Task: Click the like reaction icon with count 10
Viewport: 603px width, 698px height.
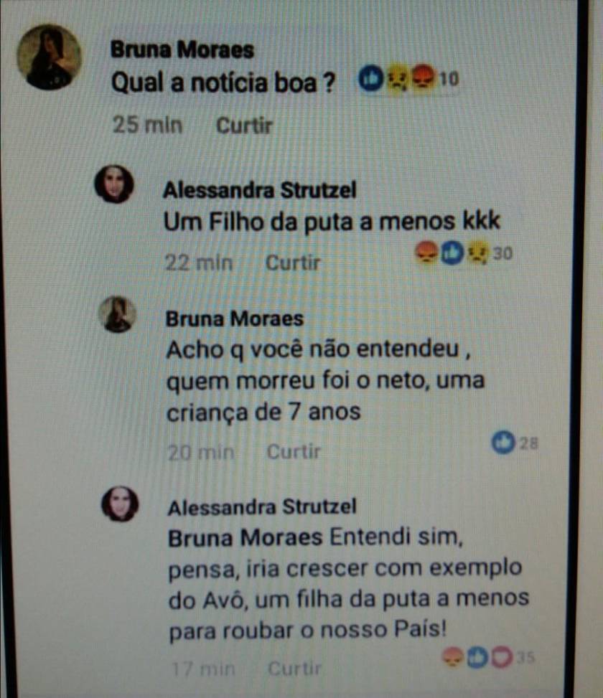Action: [x=371, y=78]
